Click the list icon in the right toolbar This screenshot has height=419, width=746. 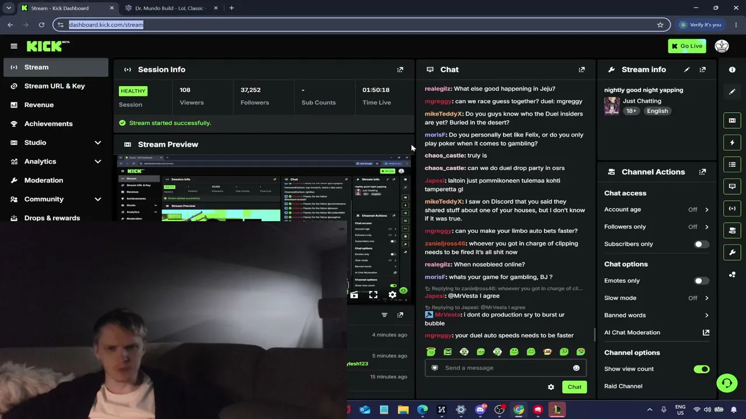point(732,165)
